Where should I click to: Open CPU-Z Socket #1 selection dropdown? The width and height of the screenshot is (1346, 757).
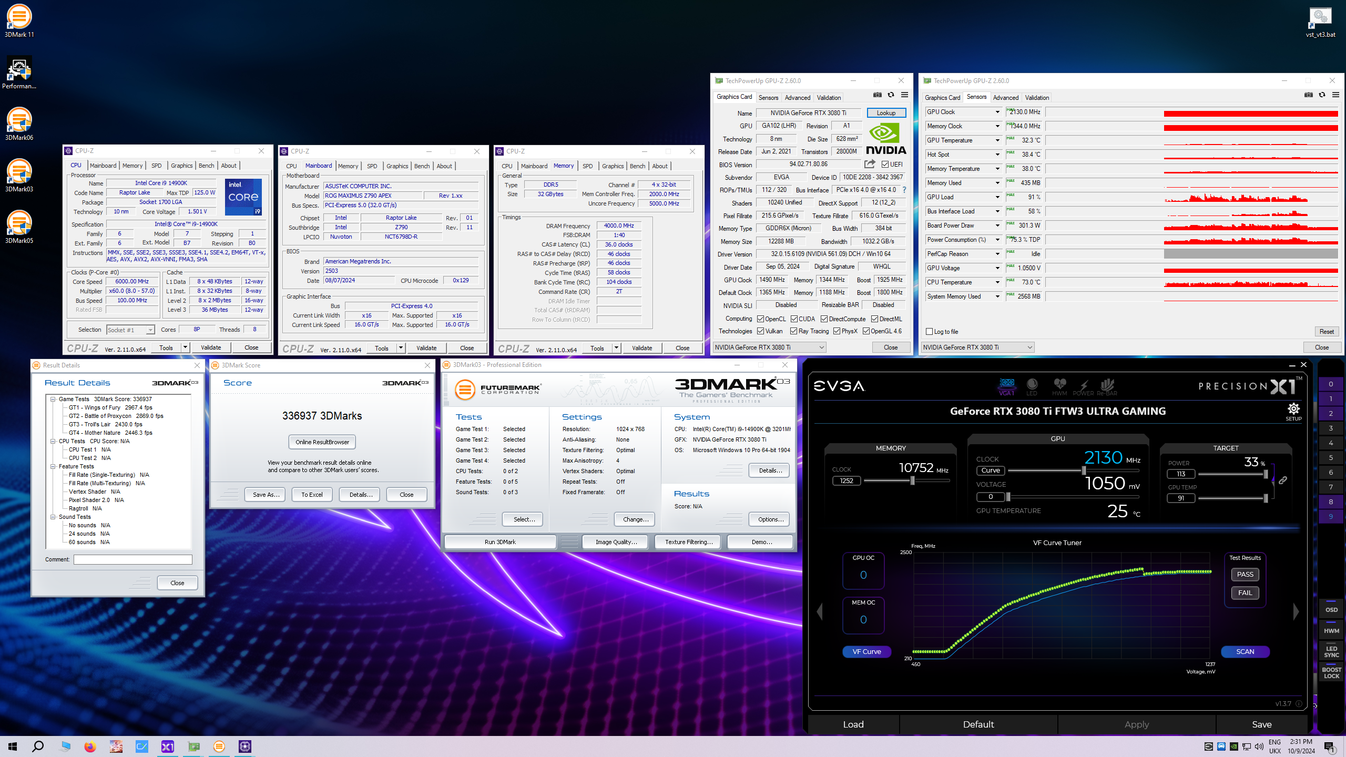click(x=130, y=330)
